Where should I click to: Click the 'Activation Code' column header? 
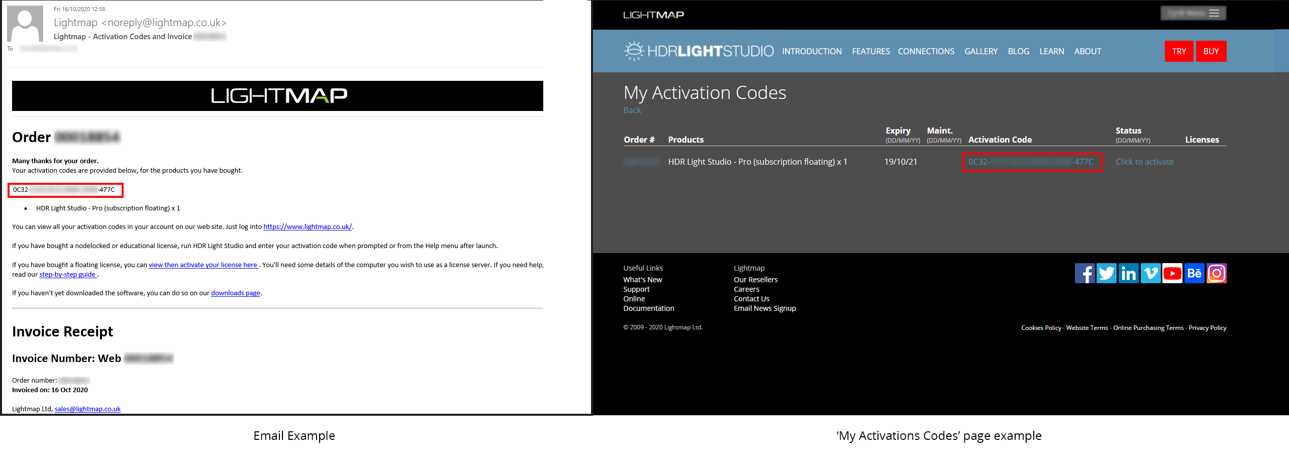[x=1000, y=140]
